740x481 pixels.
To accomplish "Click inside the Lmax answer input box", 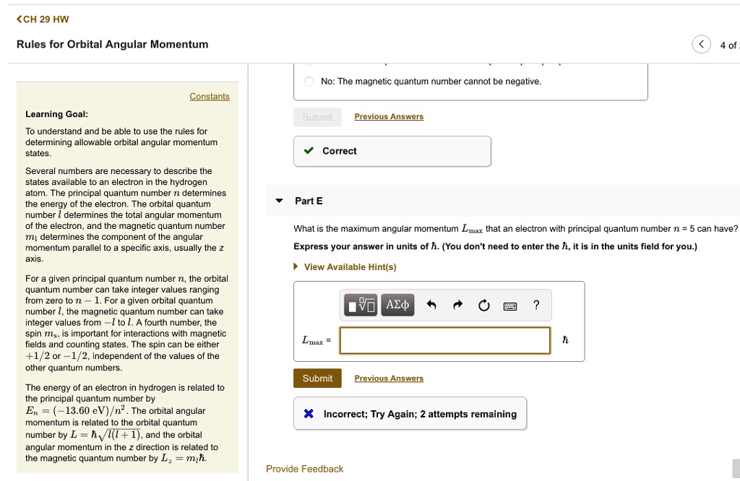I will click(x=443, y=339).
